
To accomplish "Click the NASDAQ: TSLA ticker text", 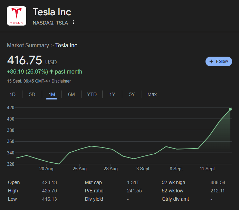I will 50,23.
